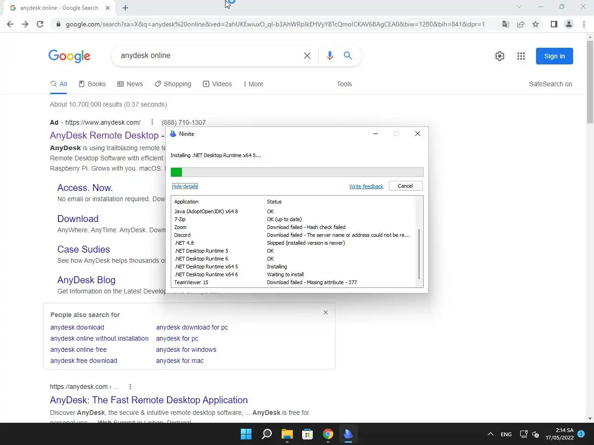Screen dimensions: 594x445
Task: Open the AnyDesk Blog sitelink
Action: tap(86, 280)
